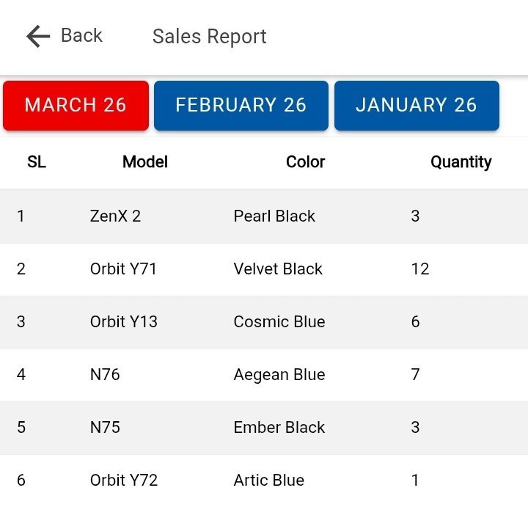Click the Color column header
528x518 pixels.
pos(305,162)
